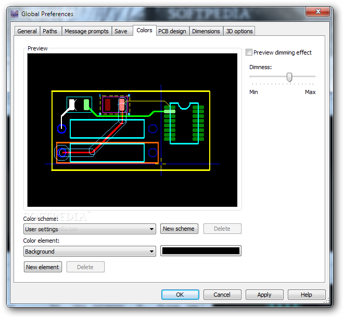Click the Max label of the Dimness slider
This screenshot has height=318, width=344.
[310, 92]
